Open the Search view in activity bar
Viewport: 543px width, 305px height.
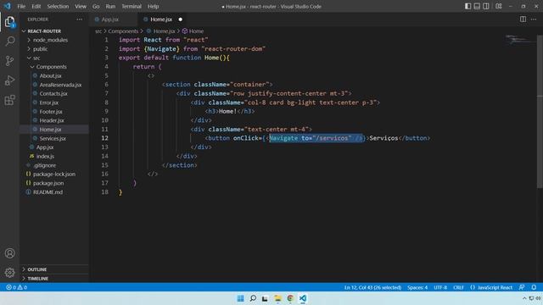coord(9,42)
